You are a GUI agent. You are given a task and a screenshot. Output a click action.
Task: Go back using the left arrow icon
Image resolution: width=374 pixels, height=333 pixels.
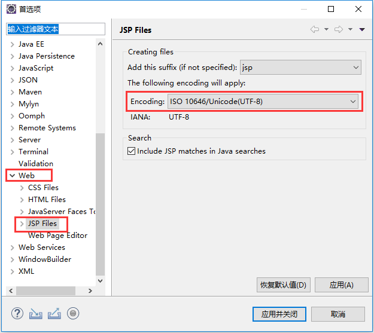click(315, 29)
